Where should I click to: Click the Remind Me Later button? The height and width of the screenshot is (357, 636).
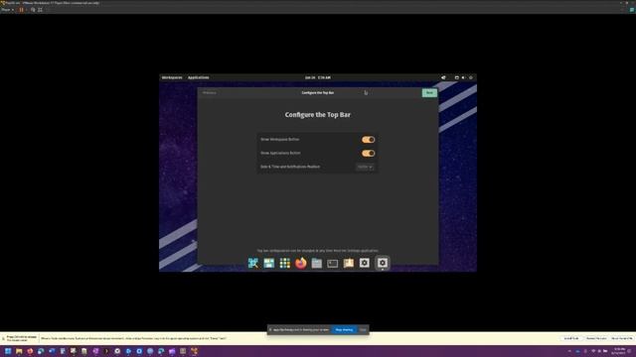[x=596, y=338]
